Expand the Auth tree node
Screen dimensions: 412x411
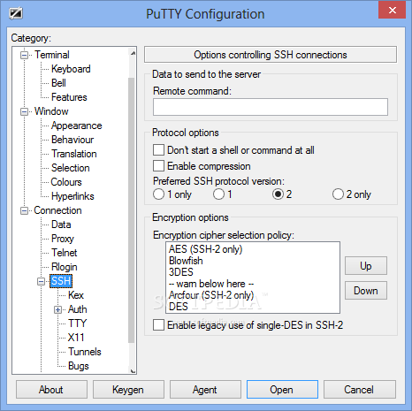(x=57, y=309)
